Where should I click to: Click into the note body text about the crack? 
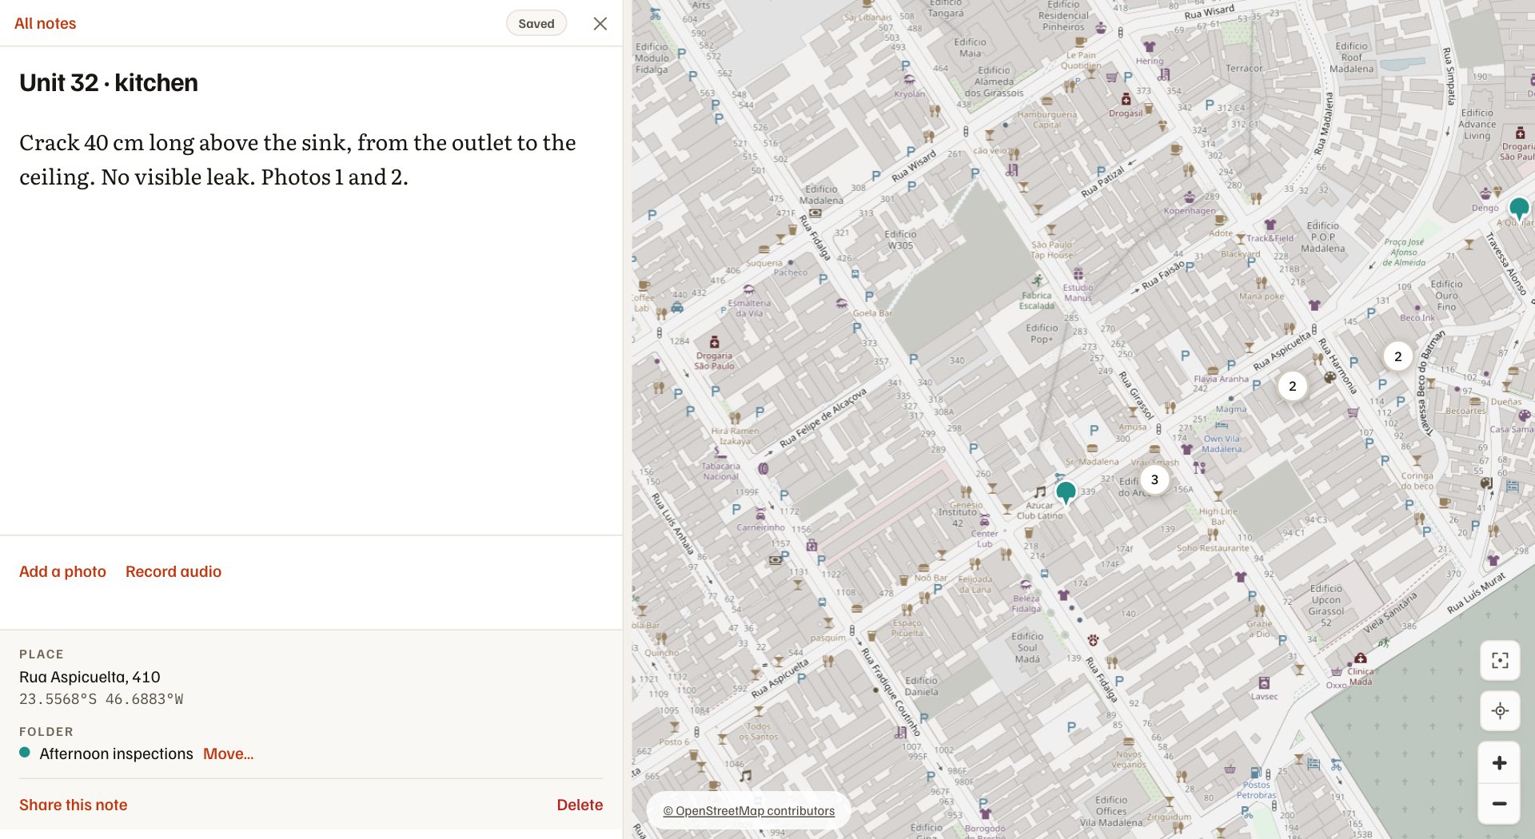click(x=297, y=159)
